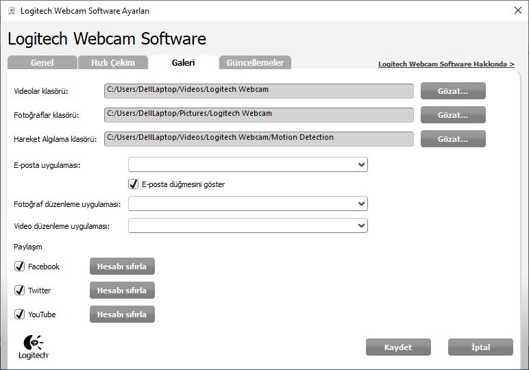The height and width of the screenshot is (370, 529).
Task: Toggle E-posta düğmesini göster checkbox
Action: (x=133, y=184)
